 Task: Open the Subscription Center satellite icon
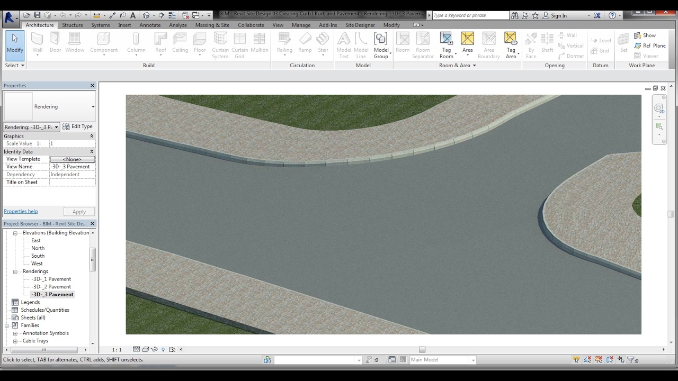tap(525, 15)
